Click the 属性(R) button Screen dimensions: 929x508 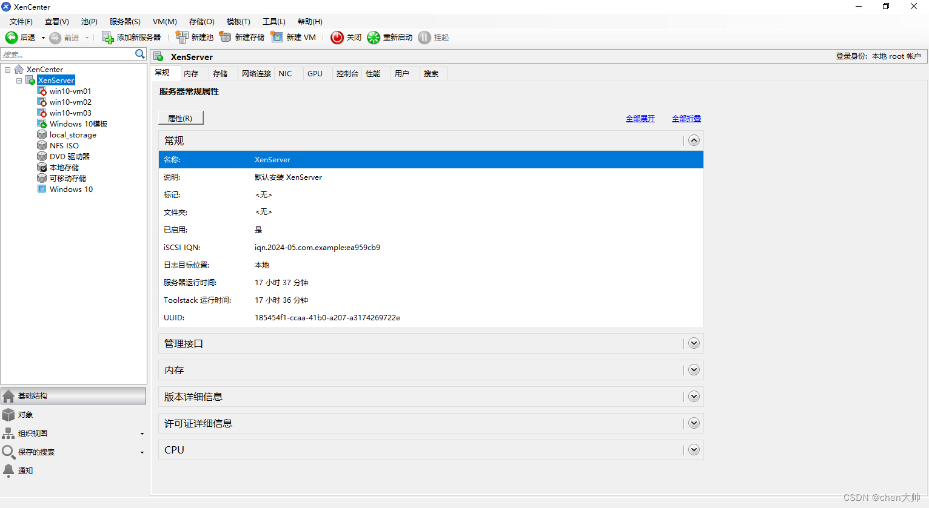click(181, 118)
